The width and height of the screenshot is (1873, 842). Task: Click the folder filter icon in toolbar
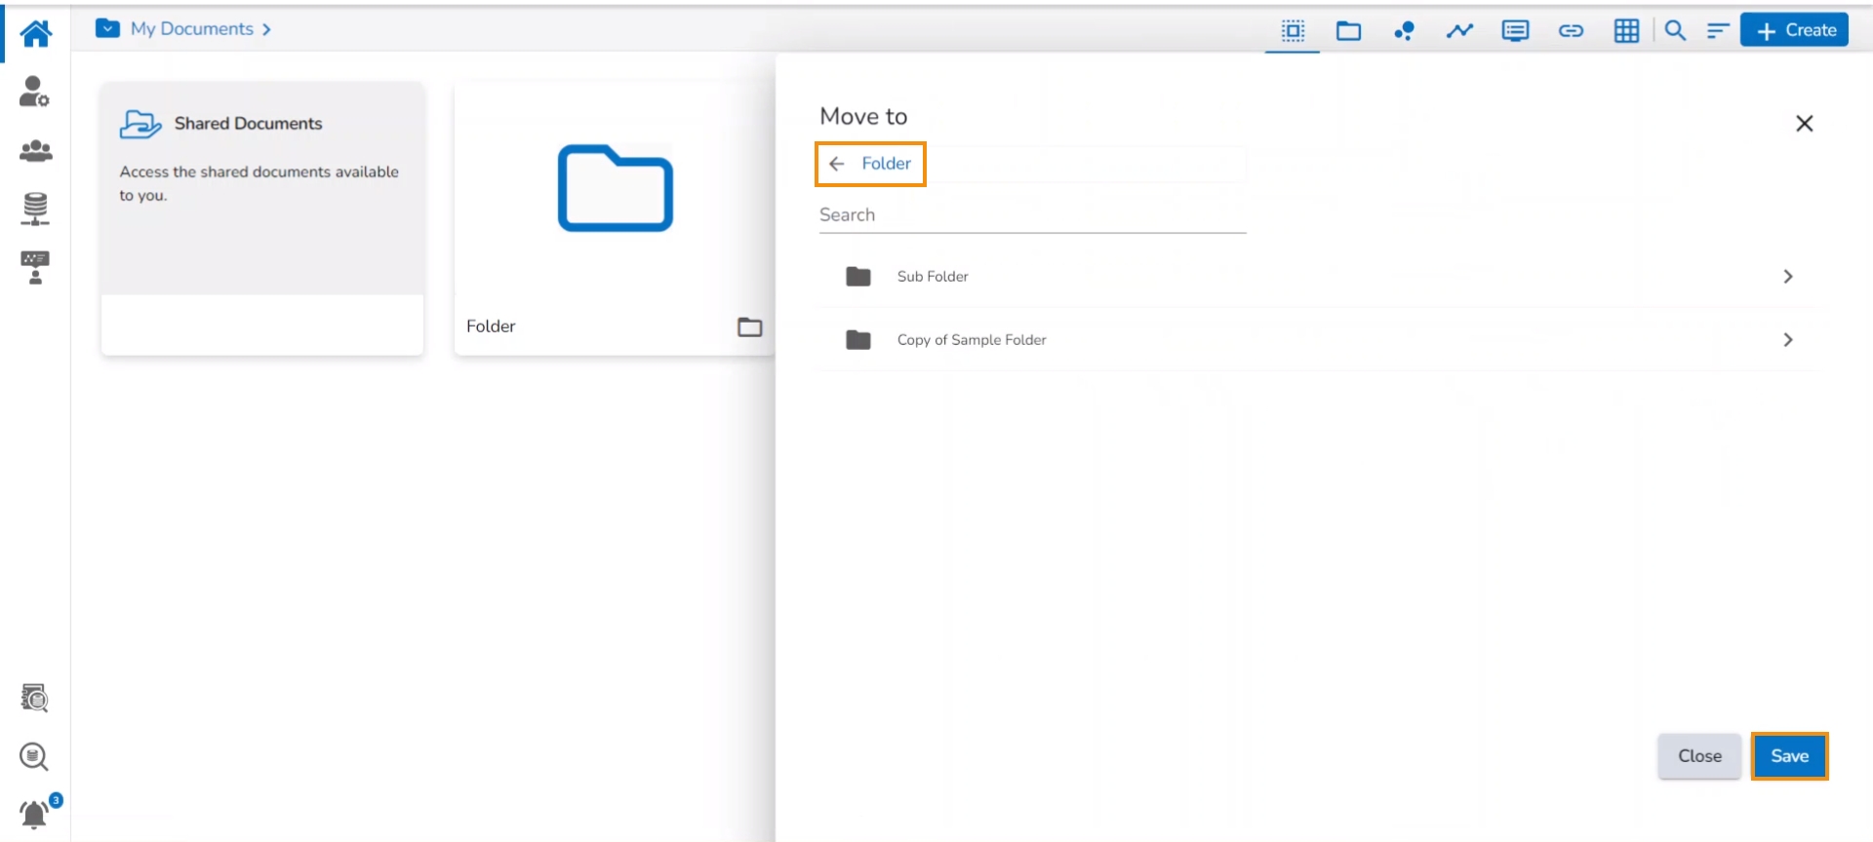[1348, 31]
